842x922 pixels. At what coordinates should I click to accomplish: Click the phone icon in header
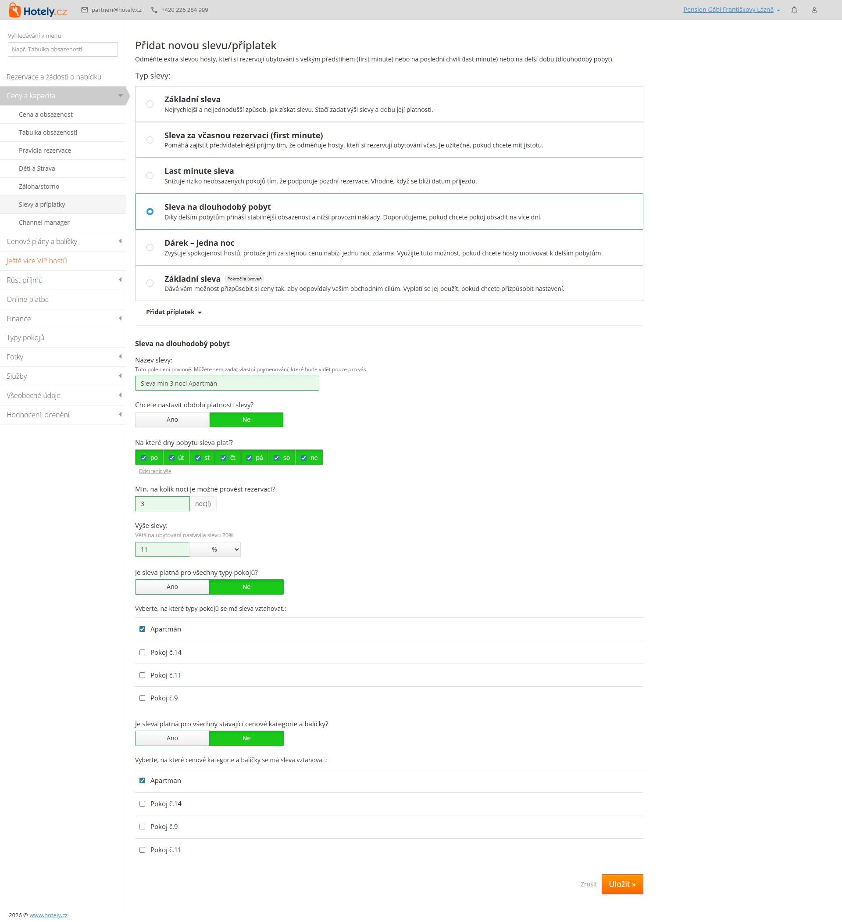154,10
